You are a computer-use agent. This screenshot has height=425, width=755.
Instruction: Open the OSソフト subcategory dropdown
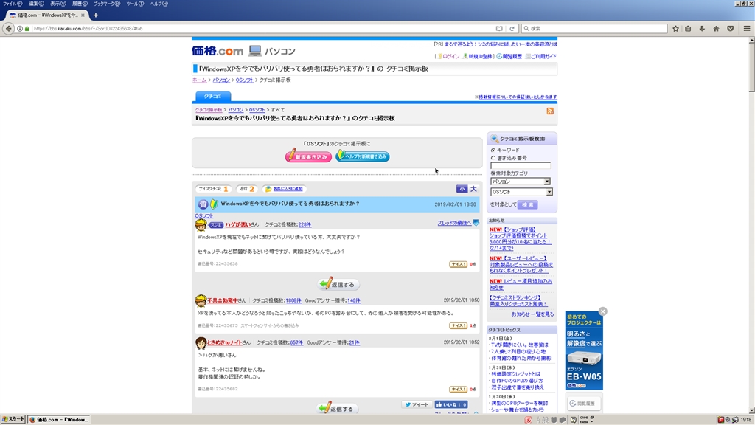[x=521, y=192]
